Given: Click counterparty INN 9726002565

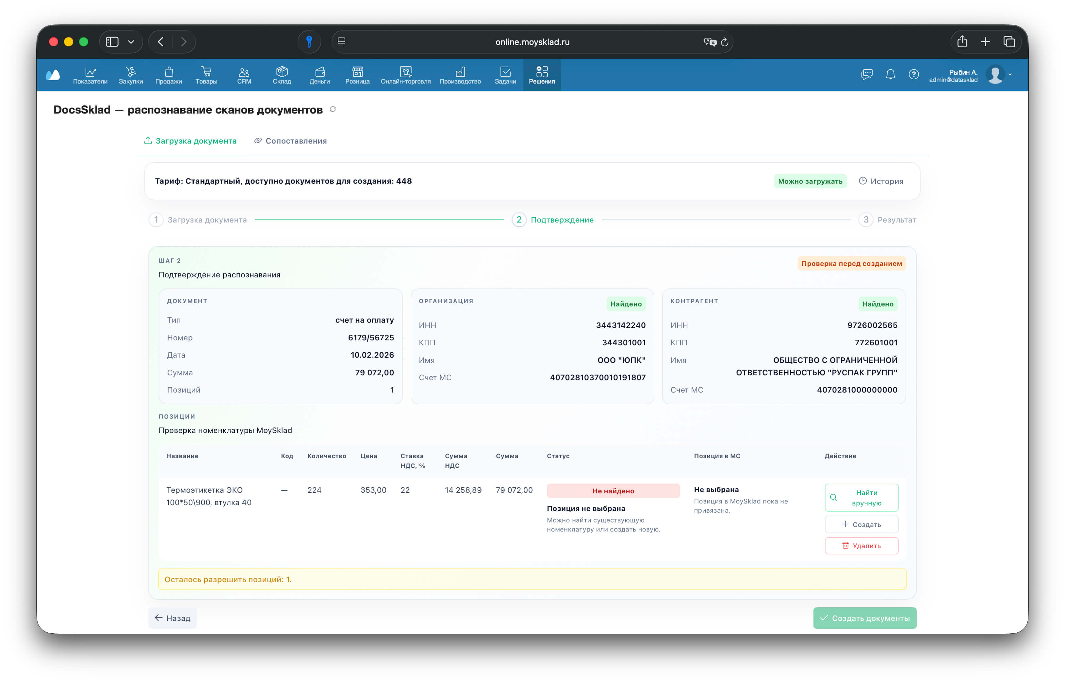Looking at the screenshot, I should (872, 325).
